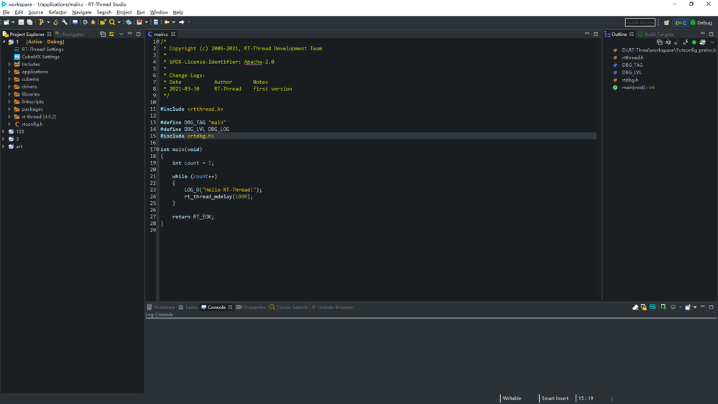Click the Back navigation arrow icon
This screenshot has width=718, height=404.
[x=167, y=22]
